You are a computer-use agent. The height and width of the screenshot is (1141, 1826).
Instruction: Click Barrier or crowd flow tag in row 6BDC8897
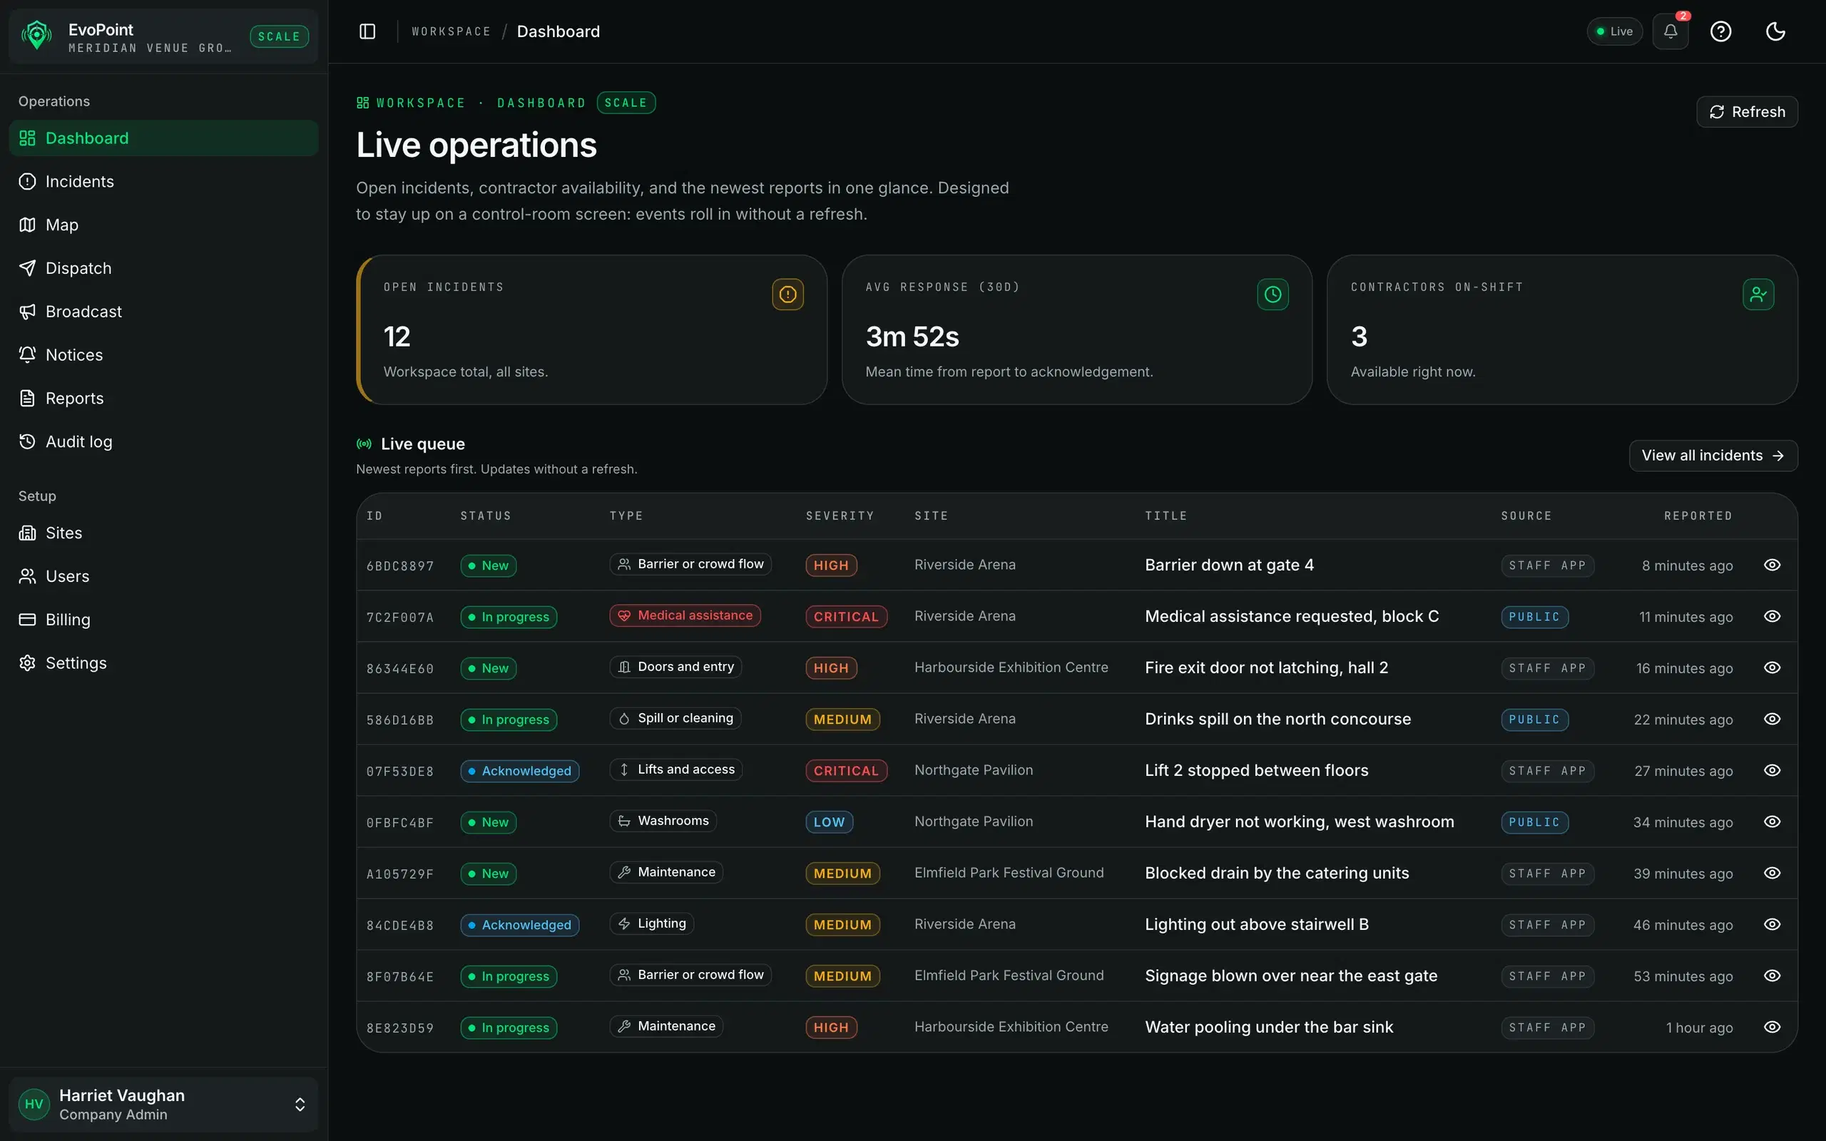[x=690, y=565]
